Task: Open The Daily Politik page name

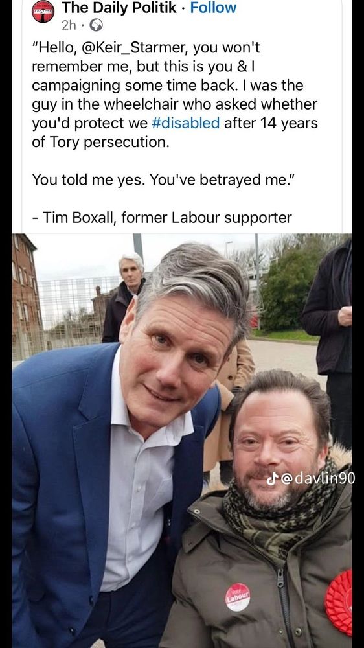Action: pyautogui.click(x=119, y=7)
